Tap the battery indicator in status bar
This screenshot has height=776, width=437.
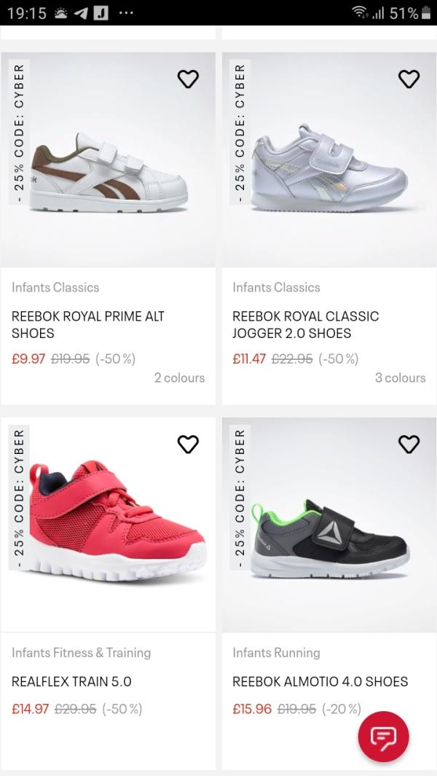(x=426, y=13)
